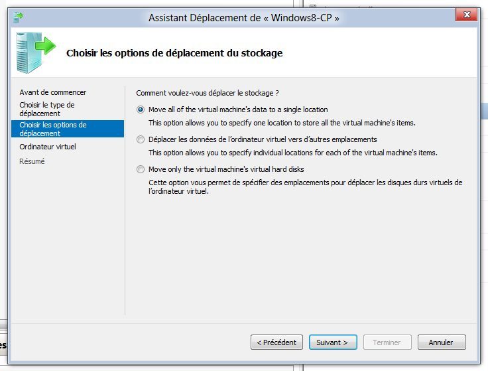The height and width of the screenshot is (371, 488).
Task: Click the wizard icon in the title bar
Action: click(18, 17)
